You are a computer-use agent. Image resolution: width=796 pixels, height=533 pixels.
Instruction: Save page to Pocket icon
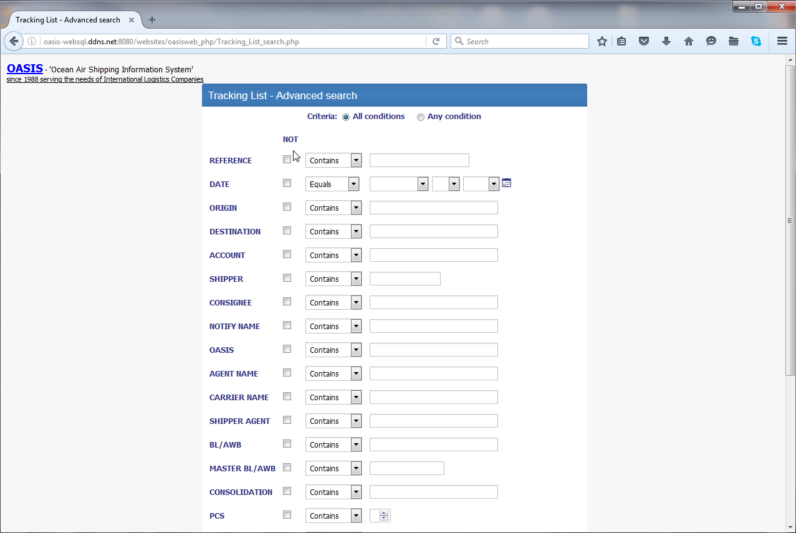point(644,42)
